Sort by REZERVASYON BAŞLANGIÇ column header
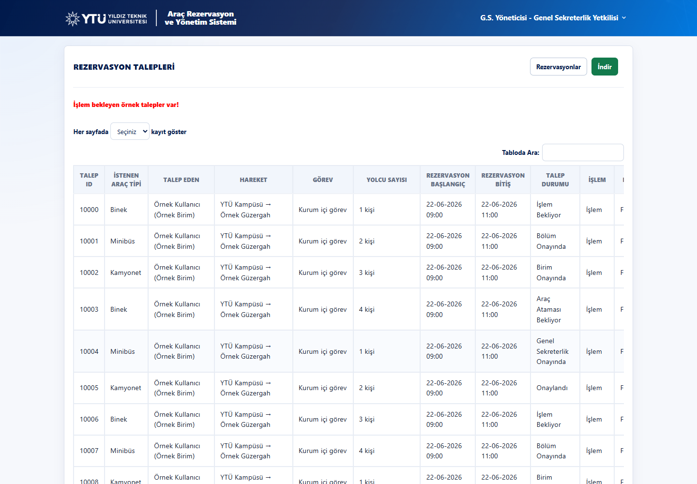The width and height of the screenshot is (697, 484). (448, 180)
